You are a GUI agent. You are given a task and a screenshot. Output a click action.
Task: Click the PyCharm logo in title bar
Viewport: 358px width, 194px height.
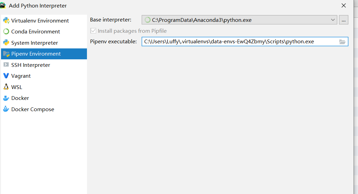3,5
